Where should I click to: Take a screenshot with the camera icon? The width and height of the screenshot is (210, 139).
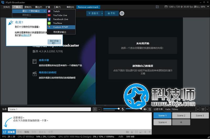[x=122, y=13]
